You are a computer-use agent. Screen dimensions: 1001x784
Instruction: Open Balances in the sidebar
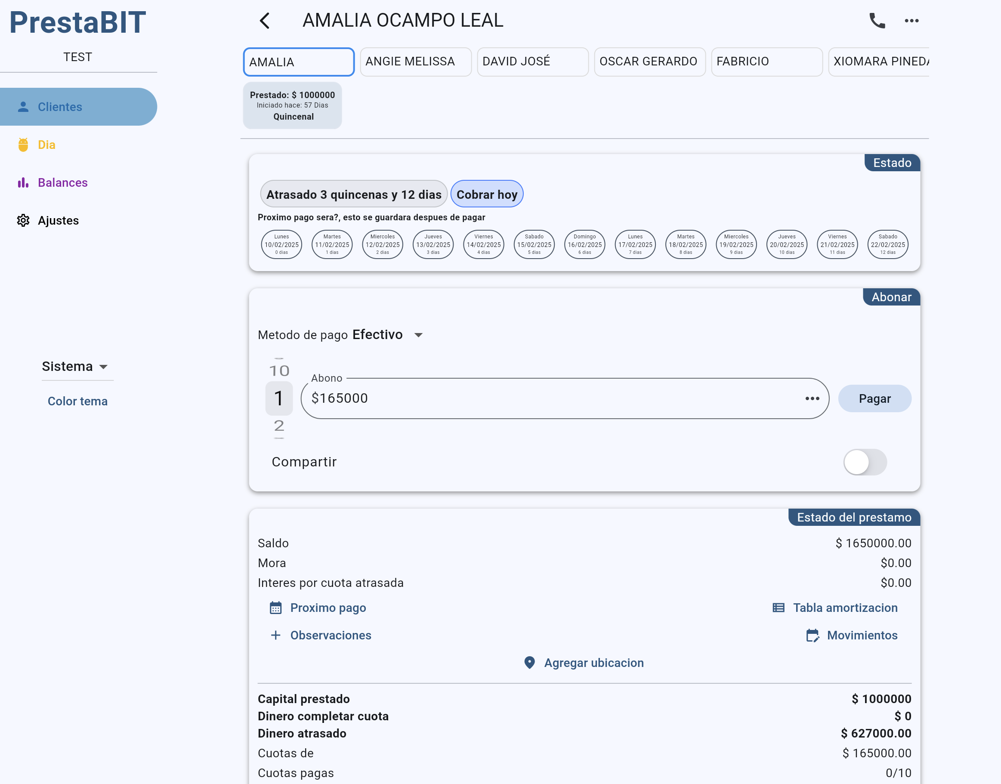click(62, 183)
